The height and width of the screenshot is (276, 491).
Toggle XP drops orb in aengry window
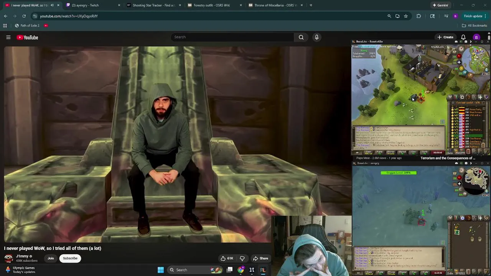(x=455, y=173)
